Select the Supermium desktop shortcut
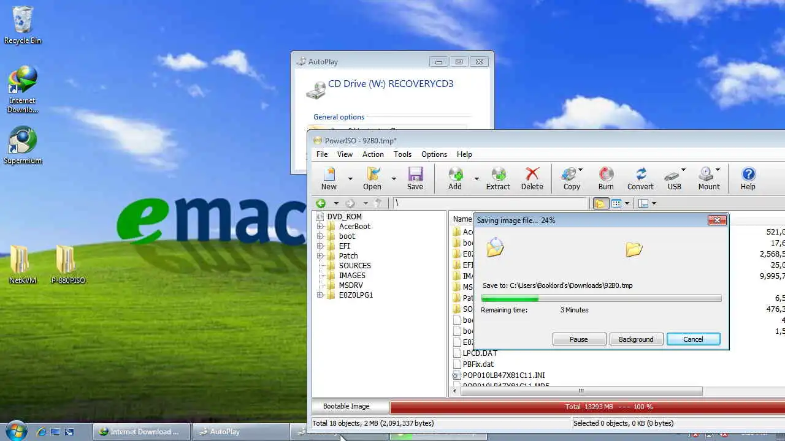The height and width of the screenshot is (441, 785). pyautogui.click(x=23, y=146)
